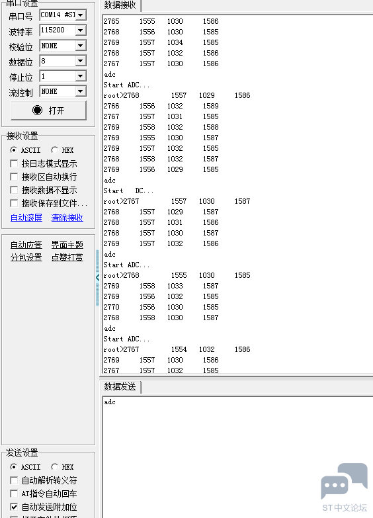The width and height of the screenshot is (373, 518).
Task: Click the received row '2770 1556 1030 1585'
Action: tap(161, 307)
